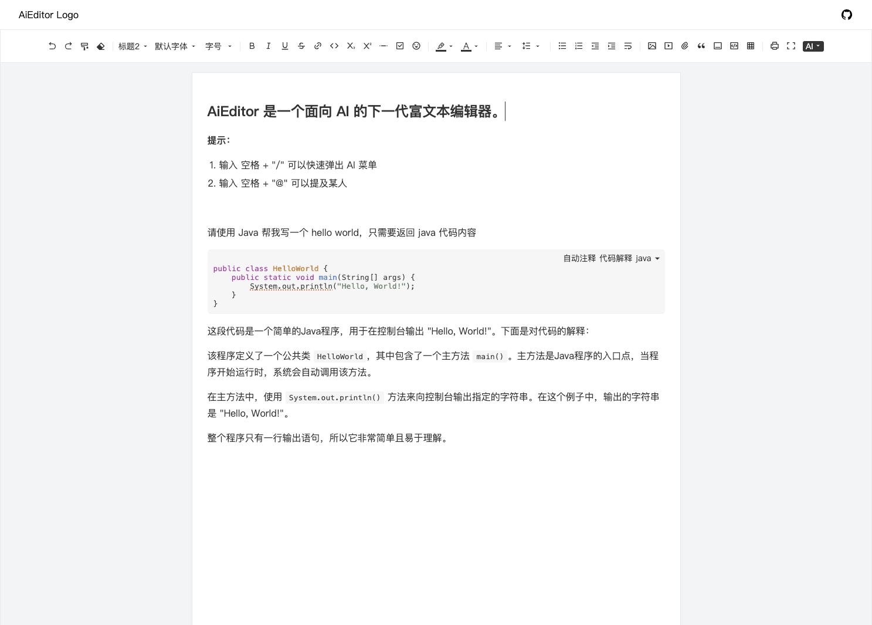Open the heading level dropdown labeled 标题2
This screenshot has height=625, width=872.
coord(132,46)
